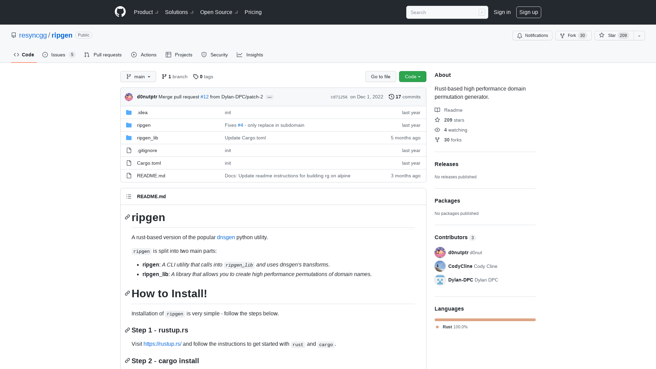Screen dimensions: 656x369
Task: Open the https://rustup.rs/ link
Action: pos(162,344)
